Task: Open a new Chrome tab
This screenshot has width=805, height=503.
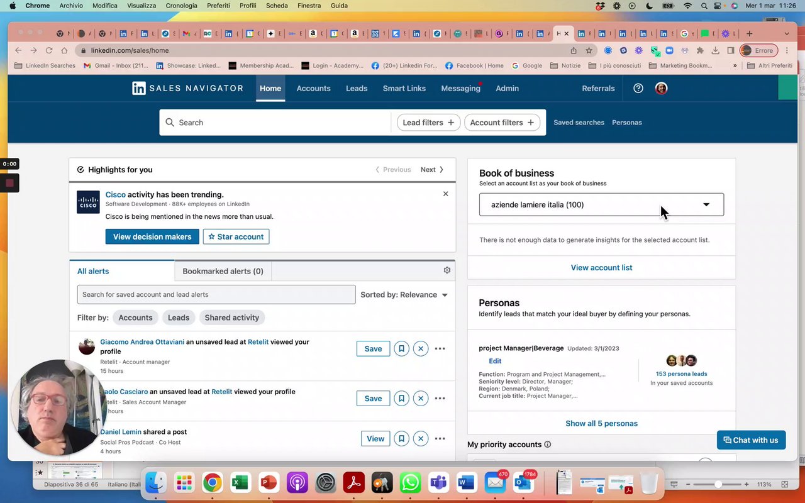Action: [x=749, y=33]
